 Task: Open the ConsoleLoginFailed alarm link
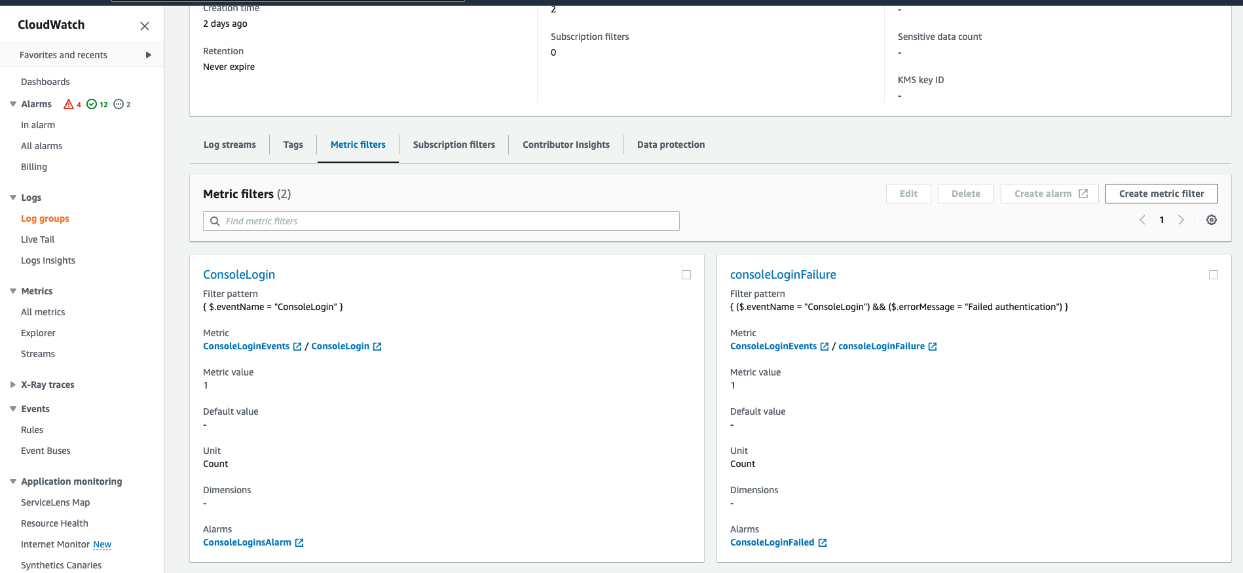coord(772,543)
